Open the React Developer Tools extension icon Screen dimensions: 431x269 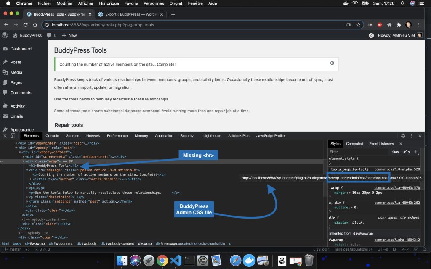[389, 25]
